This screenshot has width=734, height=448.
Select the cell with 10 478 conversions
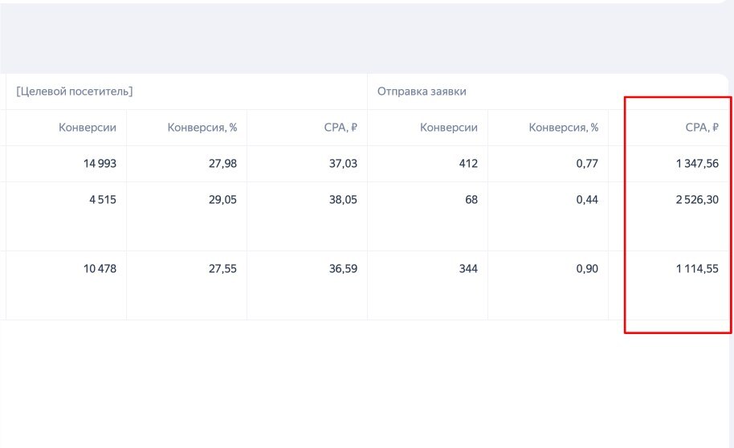(100, 269)
